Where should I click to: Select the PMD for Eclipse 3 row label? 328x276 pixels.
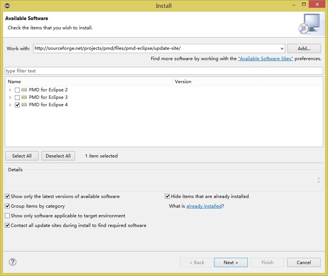[48, 97]
